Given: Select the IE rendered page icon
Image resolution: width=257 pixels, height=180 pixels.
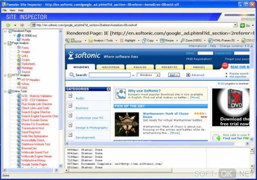Looking at the screenshot, I should pyautogui.click(x=19, y=35).
